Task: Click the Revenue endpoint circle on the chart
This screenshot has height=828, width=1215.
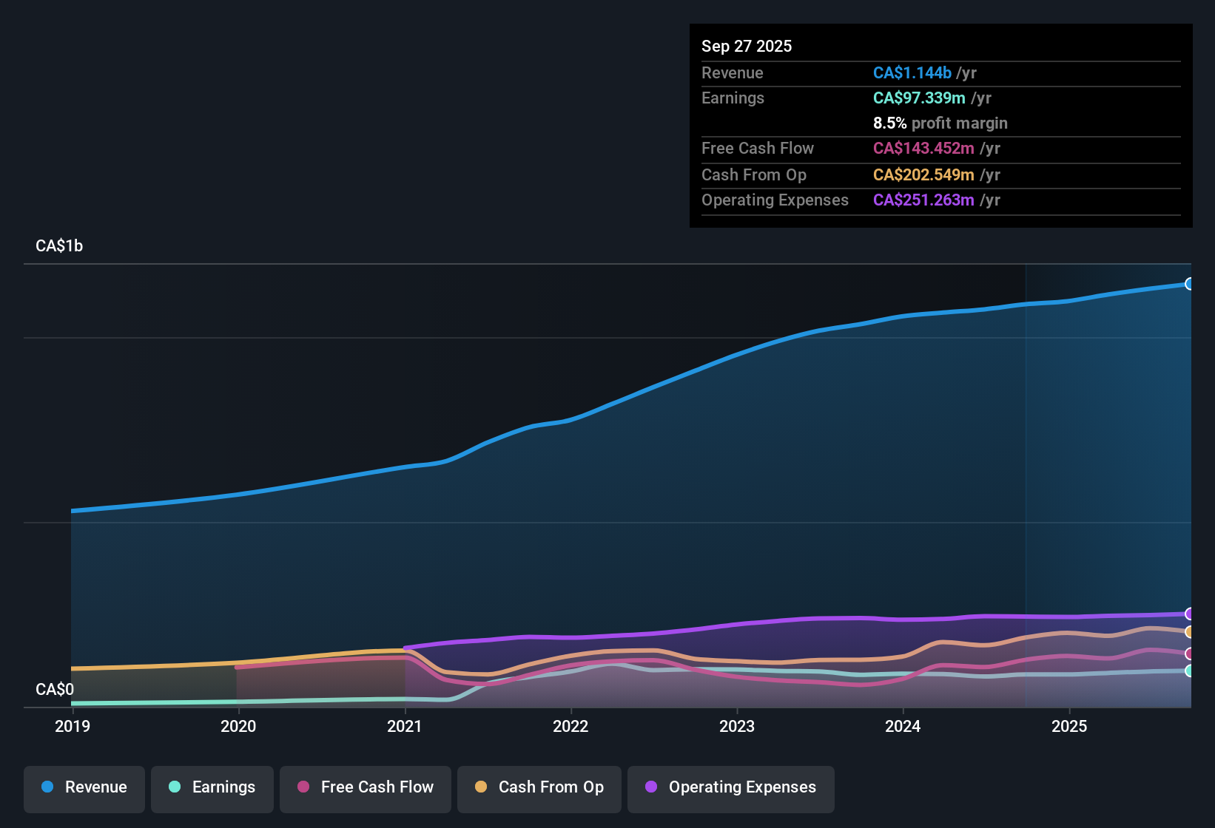Action: point(1190,284)
